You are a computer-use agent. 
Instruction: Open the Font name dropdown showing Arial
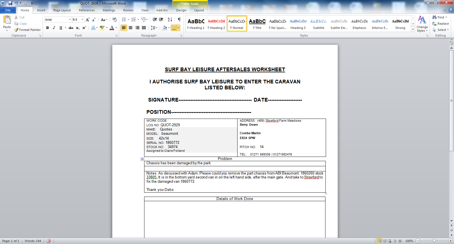click(70, 20)
